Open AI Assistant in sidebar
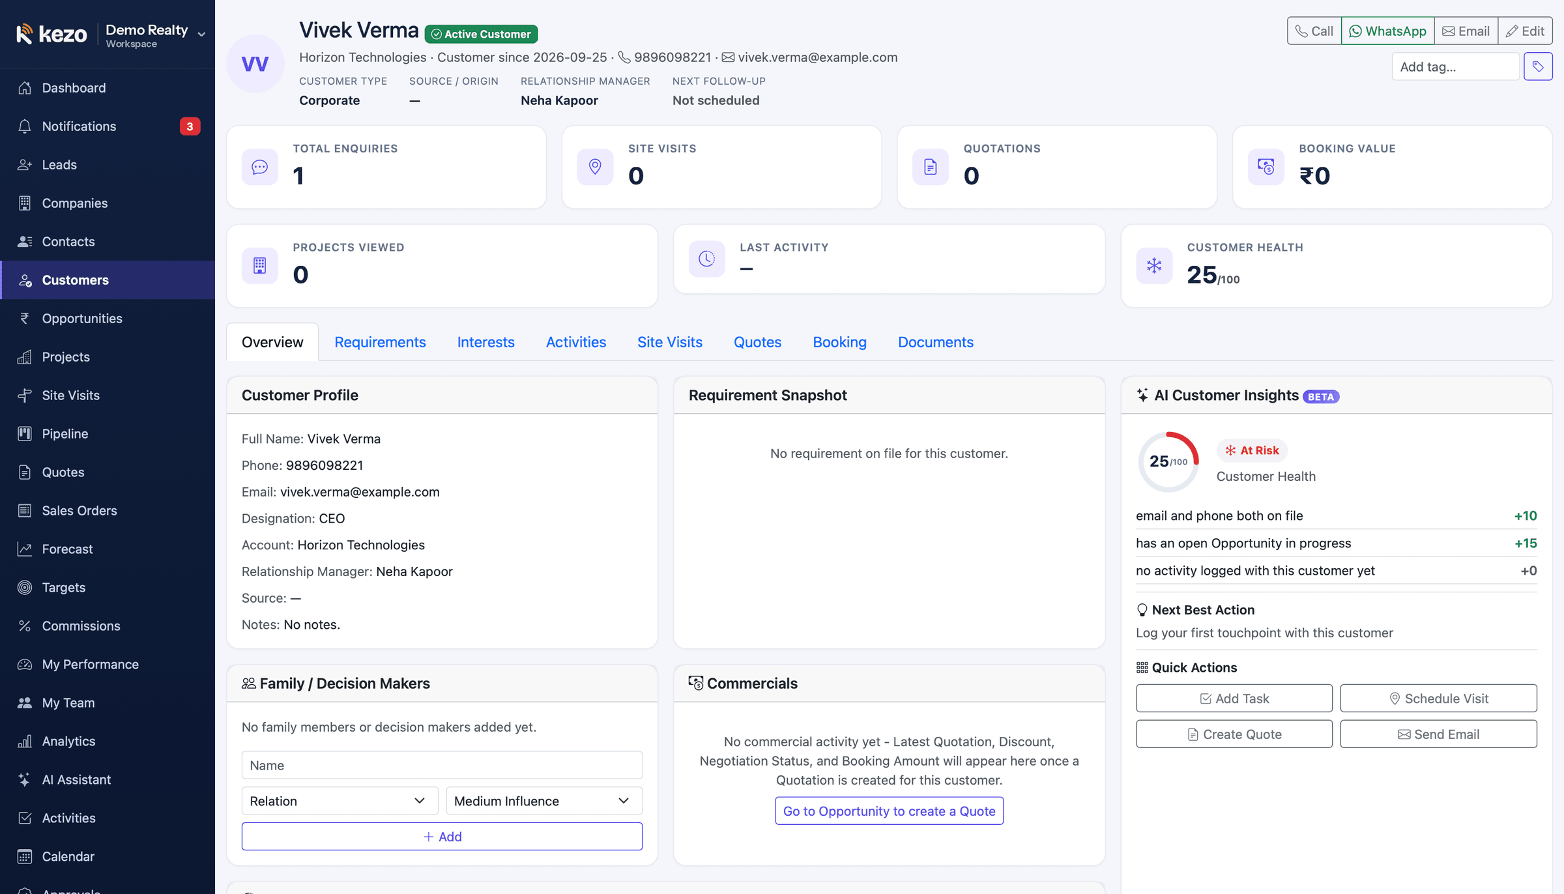 coord(108,780)
